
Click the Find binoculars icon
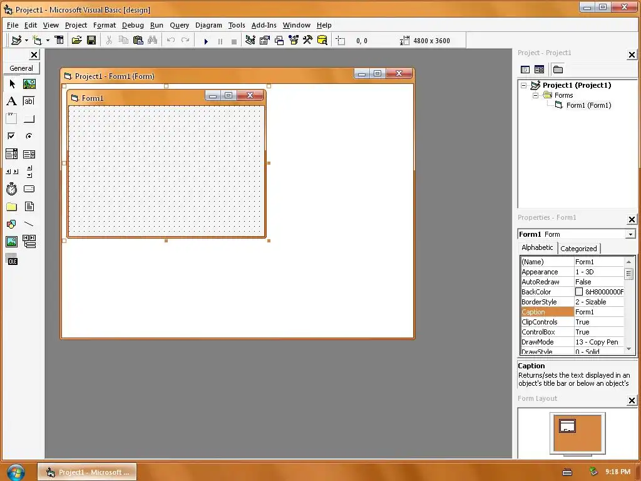(x=153, y=40)
